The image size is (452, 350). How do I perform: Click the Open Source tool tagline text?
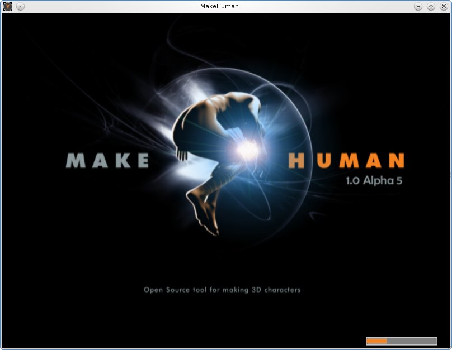coord(222,290)
